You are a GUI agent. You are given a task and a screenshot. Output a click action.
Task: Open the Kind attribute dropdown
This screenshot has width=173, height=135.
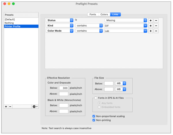tap(60, 26)
